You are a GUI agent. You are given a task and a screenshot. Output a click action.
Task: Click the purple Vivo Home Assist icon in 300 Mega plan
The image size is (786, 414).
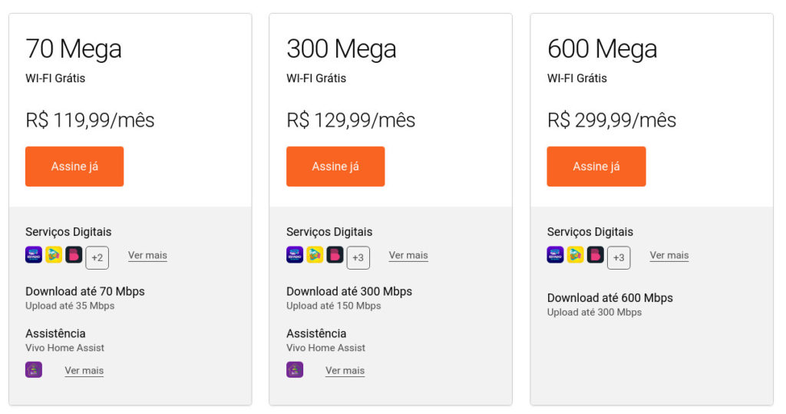pyautogui.click(x=295, y=370)
